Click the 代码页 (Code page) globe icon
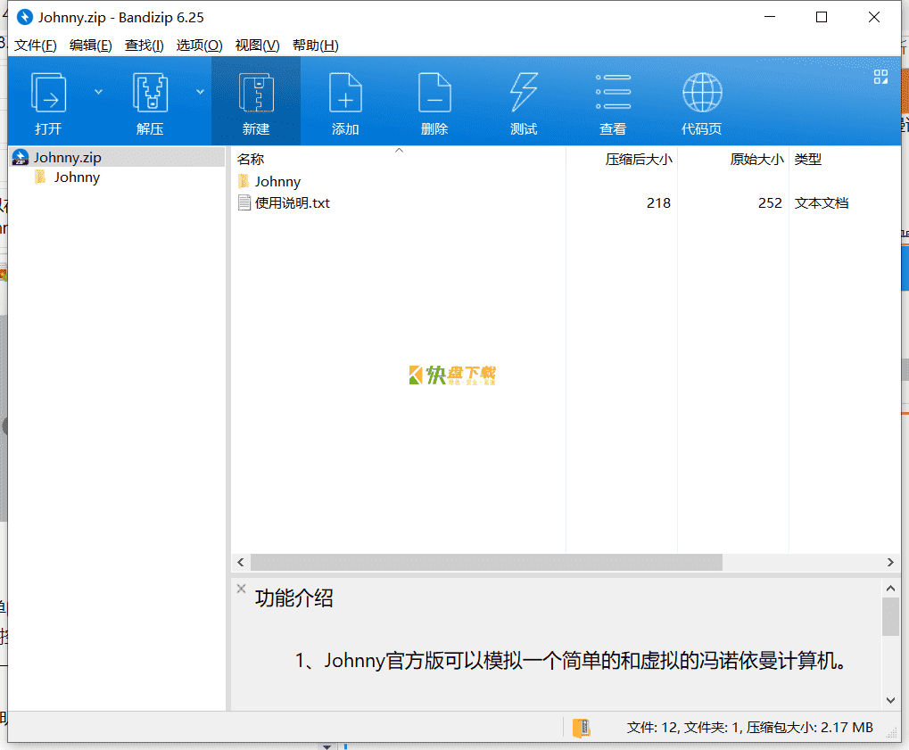Image resolution: width=909 pixels, height=750 pixels. (x=702, y=92)
